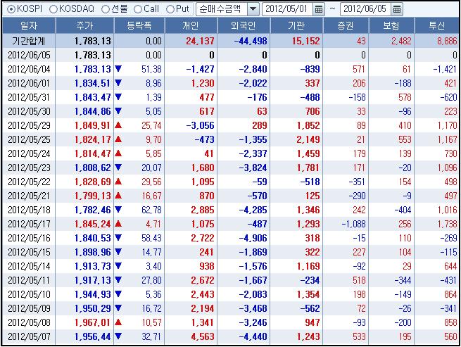This screenshot has width=461, height=347.
Task: Click the 투신 value 1,738
Action: [x=448, y=224]
